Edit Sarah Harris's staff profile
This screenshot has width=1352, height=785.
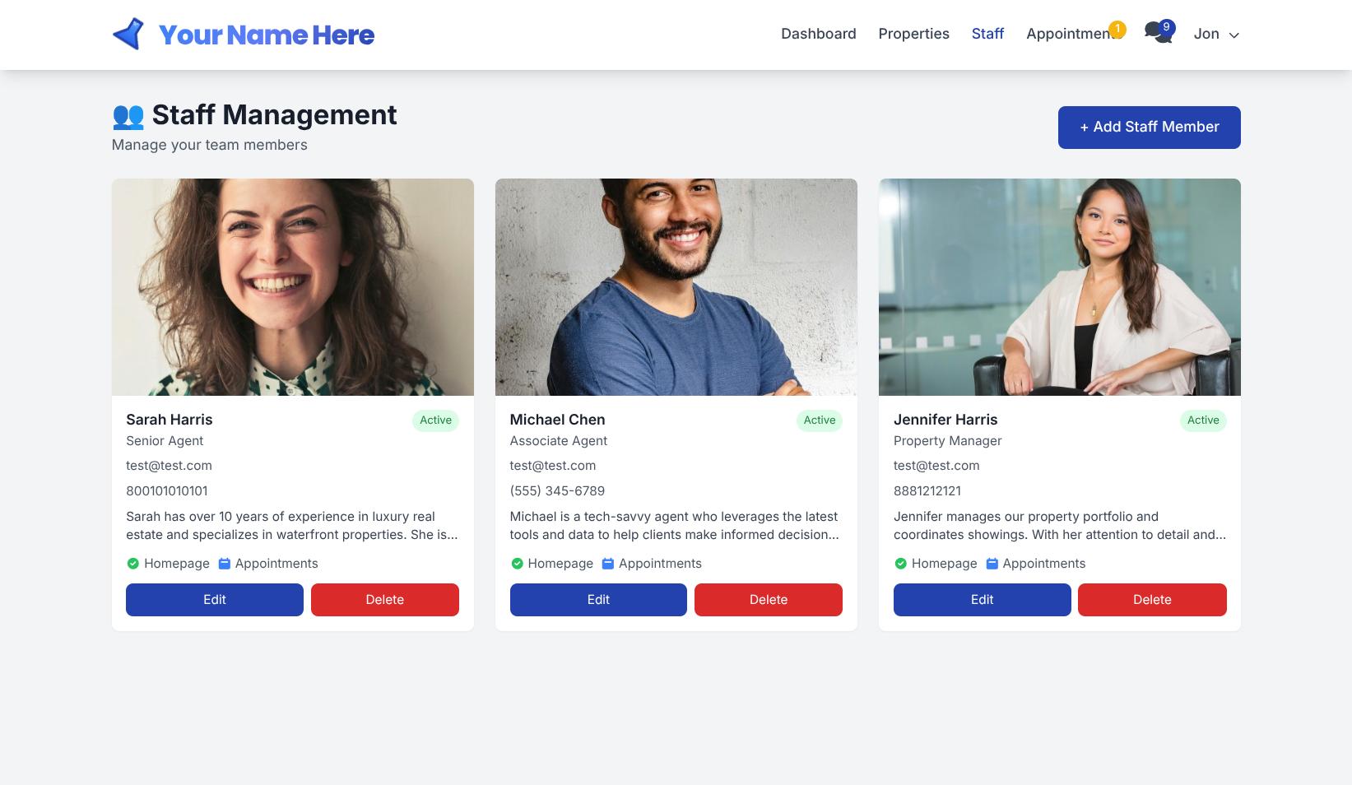(x=215, y=600)
